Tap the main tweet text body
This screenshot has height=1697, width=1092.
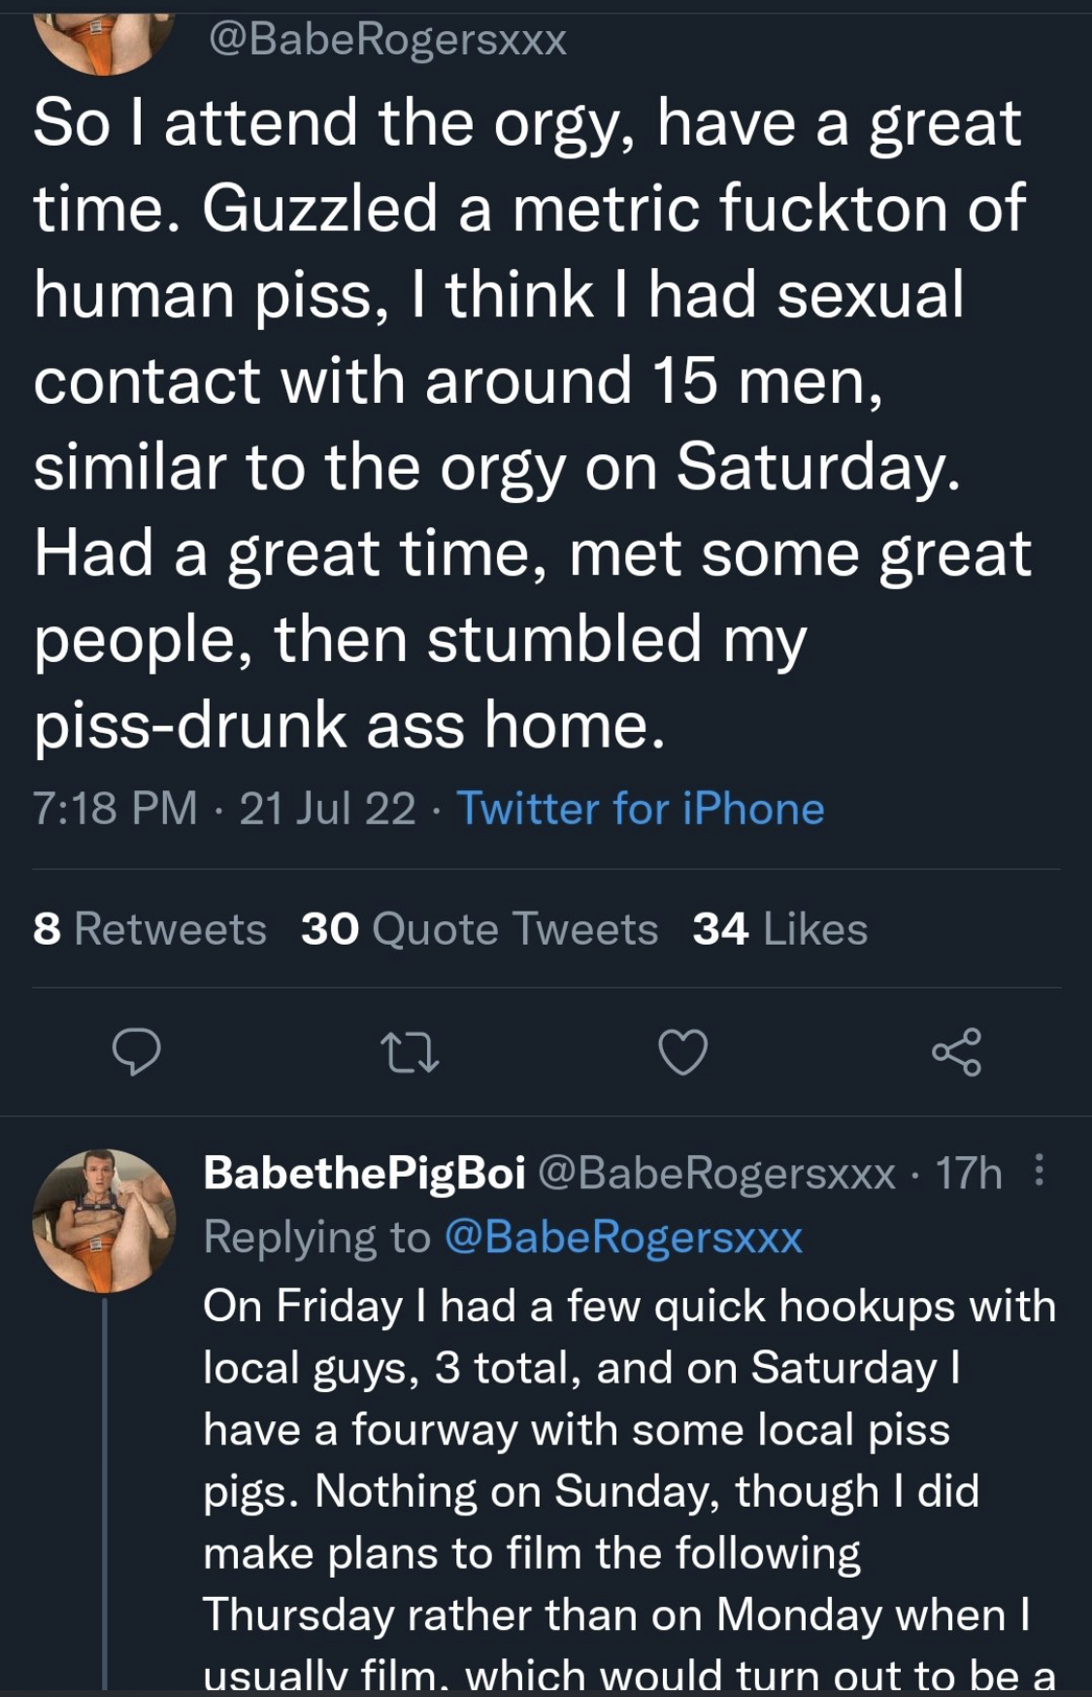532,423
